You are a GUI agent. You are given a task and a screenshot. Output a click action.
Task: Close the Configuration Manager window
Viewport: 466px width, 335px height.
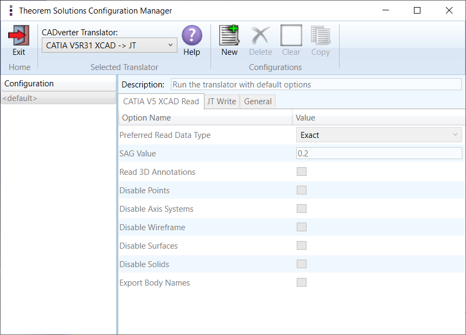click(449, 10)
